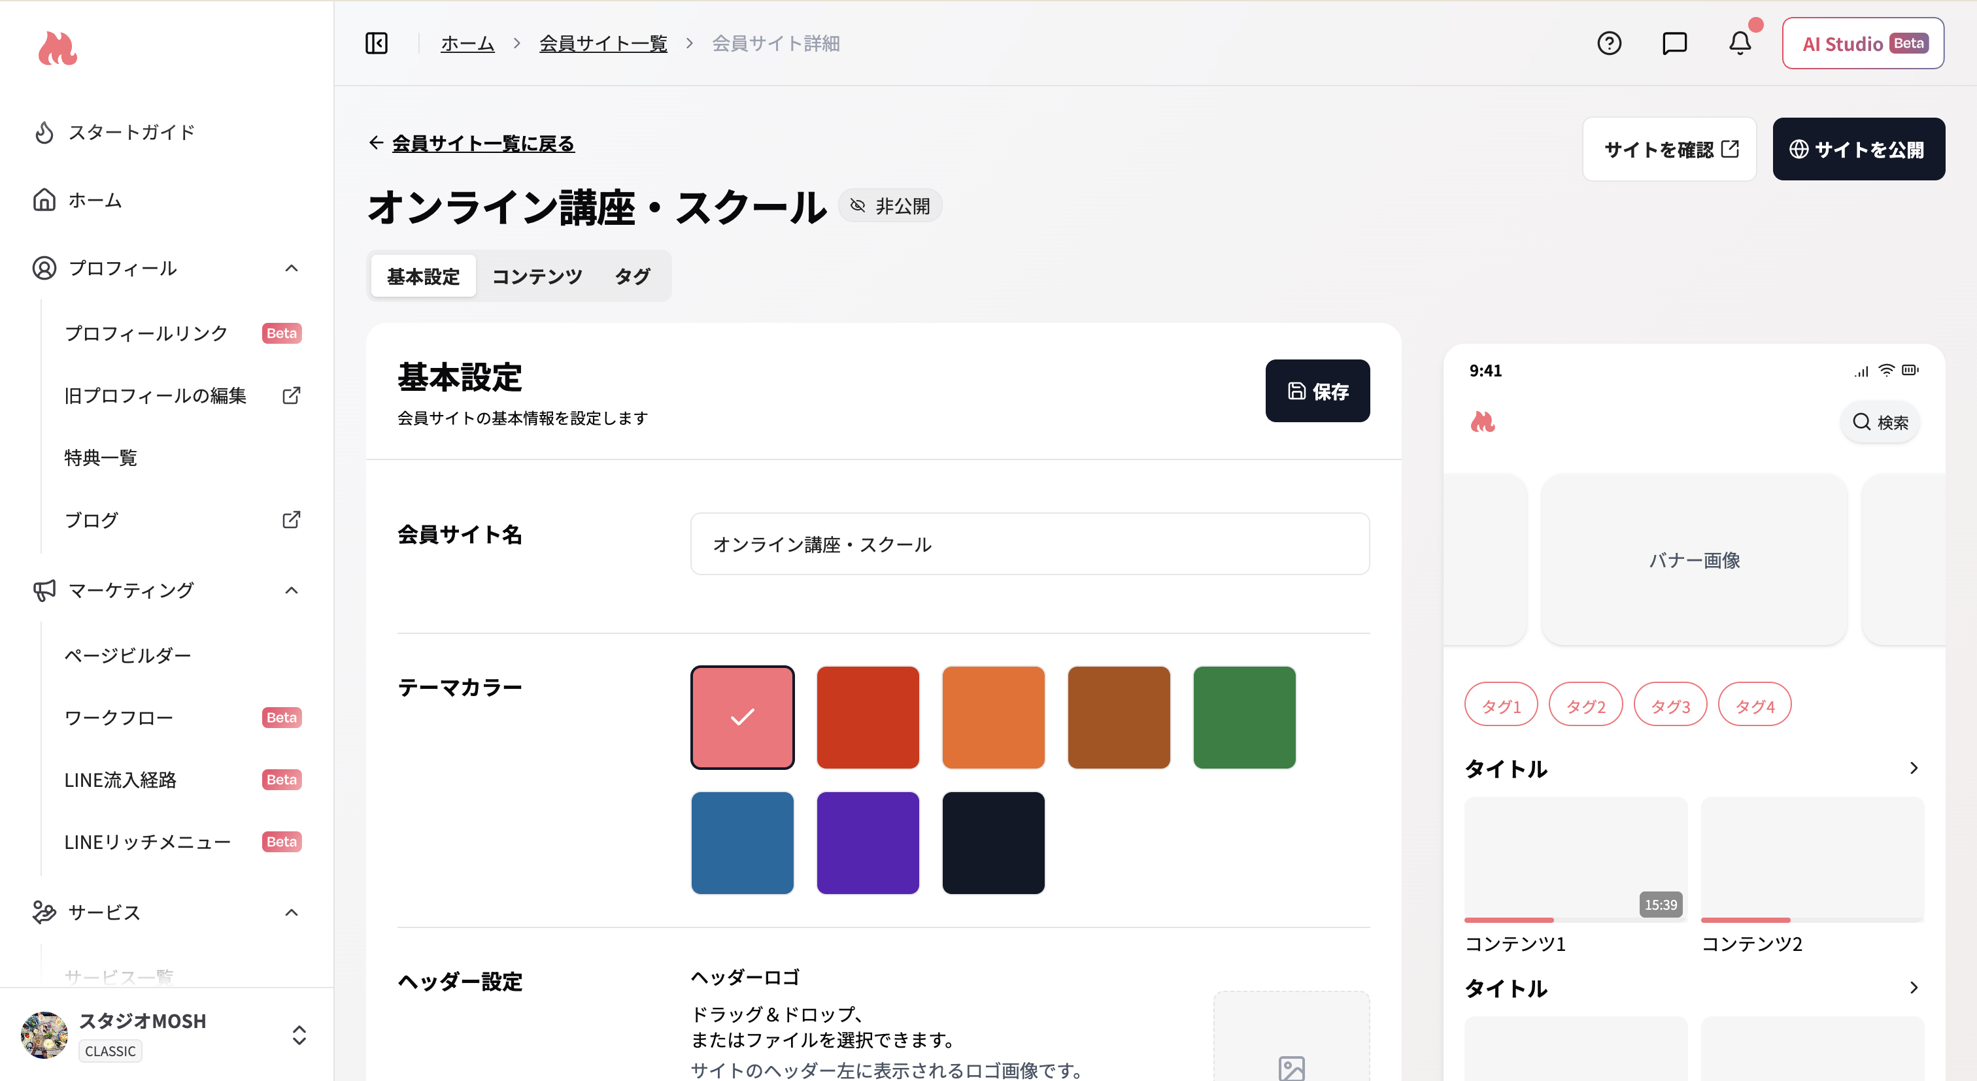Select the red theme color swatch

[868, 716]
